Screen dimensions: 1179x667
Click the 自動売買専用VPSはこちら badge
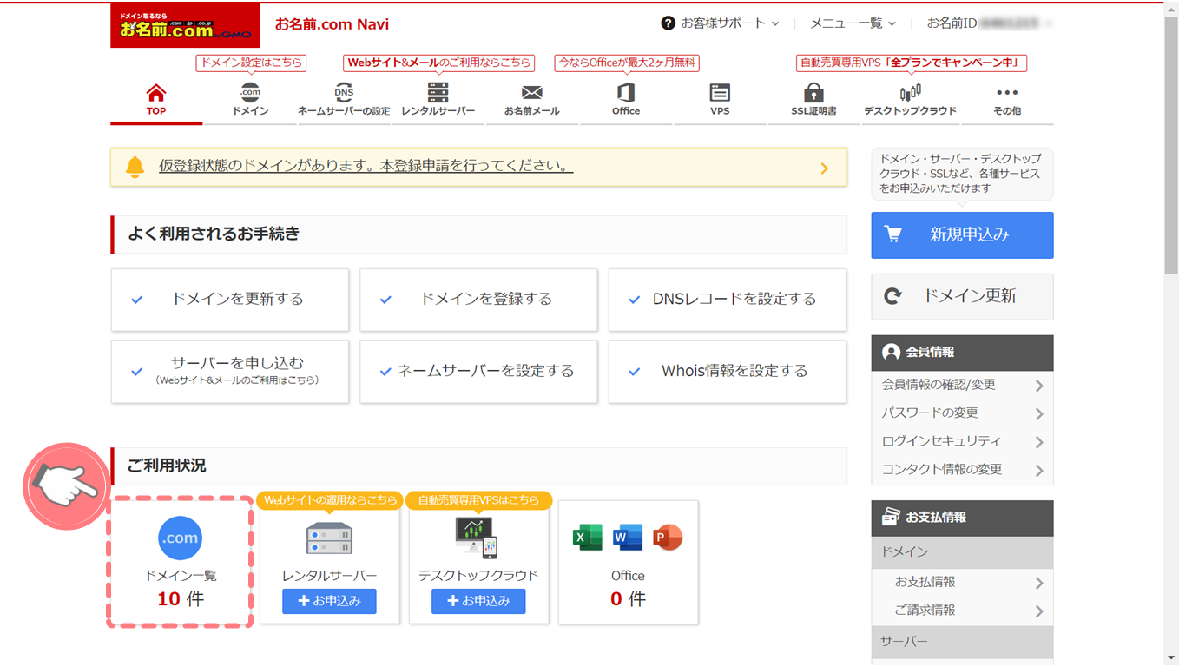pyautogui.click(x=478, y=500)
